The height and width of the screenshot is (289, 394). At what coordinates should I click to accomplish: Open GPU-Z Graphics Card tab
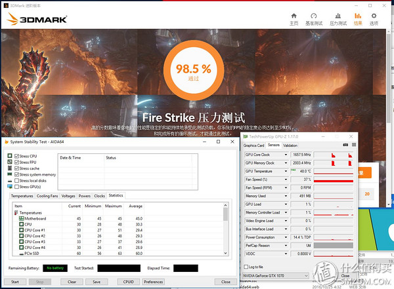[253, 145]
